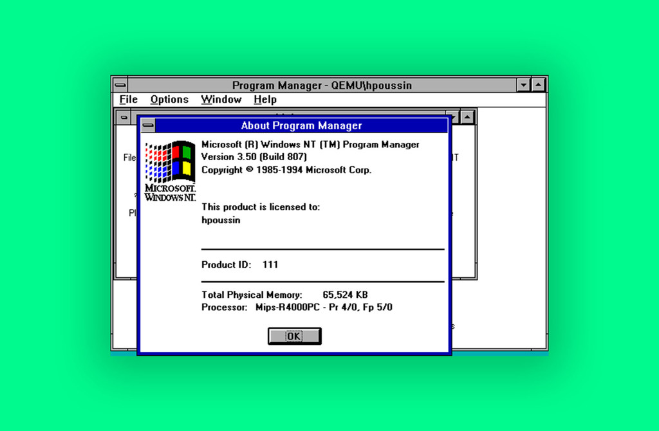The height and width of the screenshot is (431, 659).
Task: Open Program Manager window control-menu box
Action: [120, 86]
